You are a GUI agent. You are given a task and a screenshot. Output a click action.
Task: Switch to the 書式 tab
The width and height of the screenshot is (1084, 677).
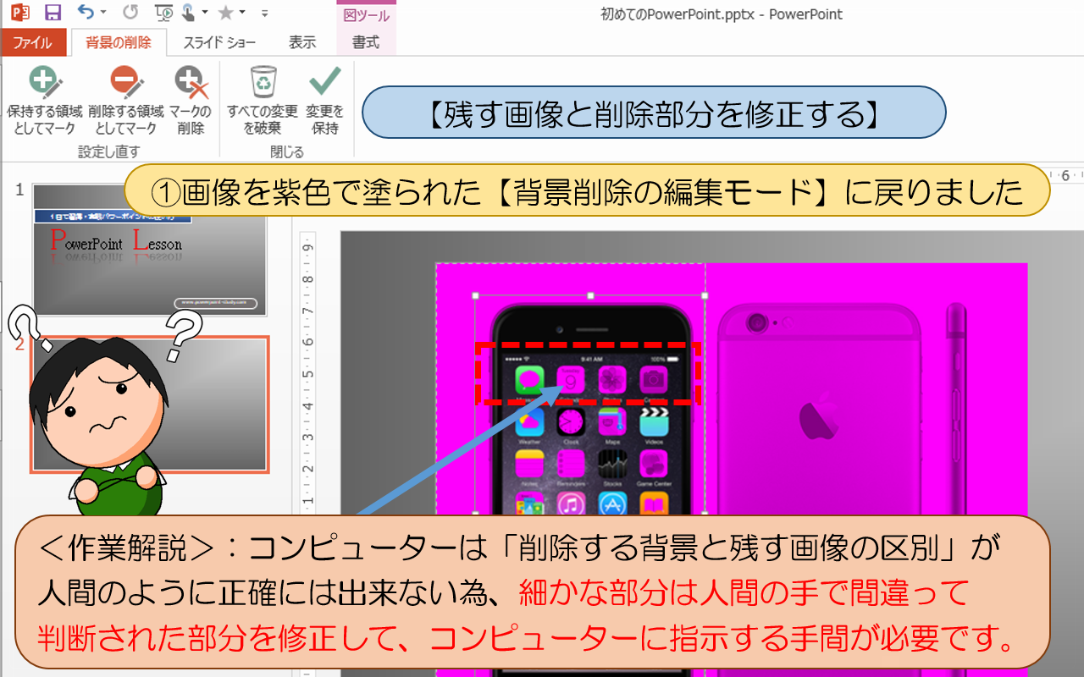coord(366,42)
